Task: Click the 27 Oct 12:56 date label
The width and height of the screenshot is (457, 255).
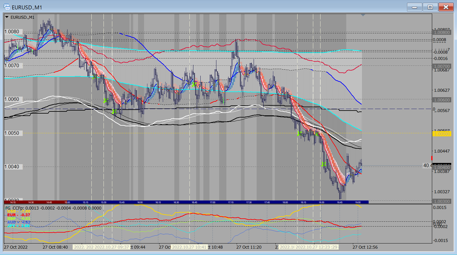Action: click(x=365, y=247)
